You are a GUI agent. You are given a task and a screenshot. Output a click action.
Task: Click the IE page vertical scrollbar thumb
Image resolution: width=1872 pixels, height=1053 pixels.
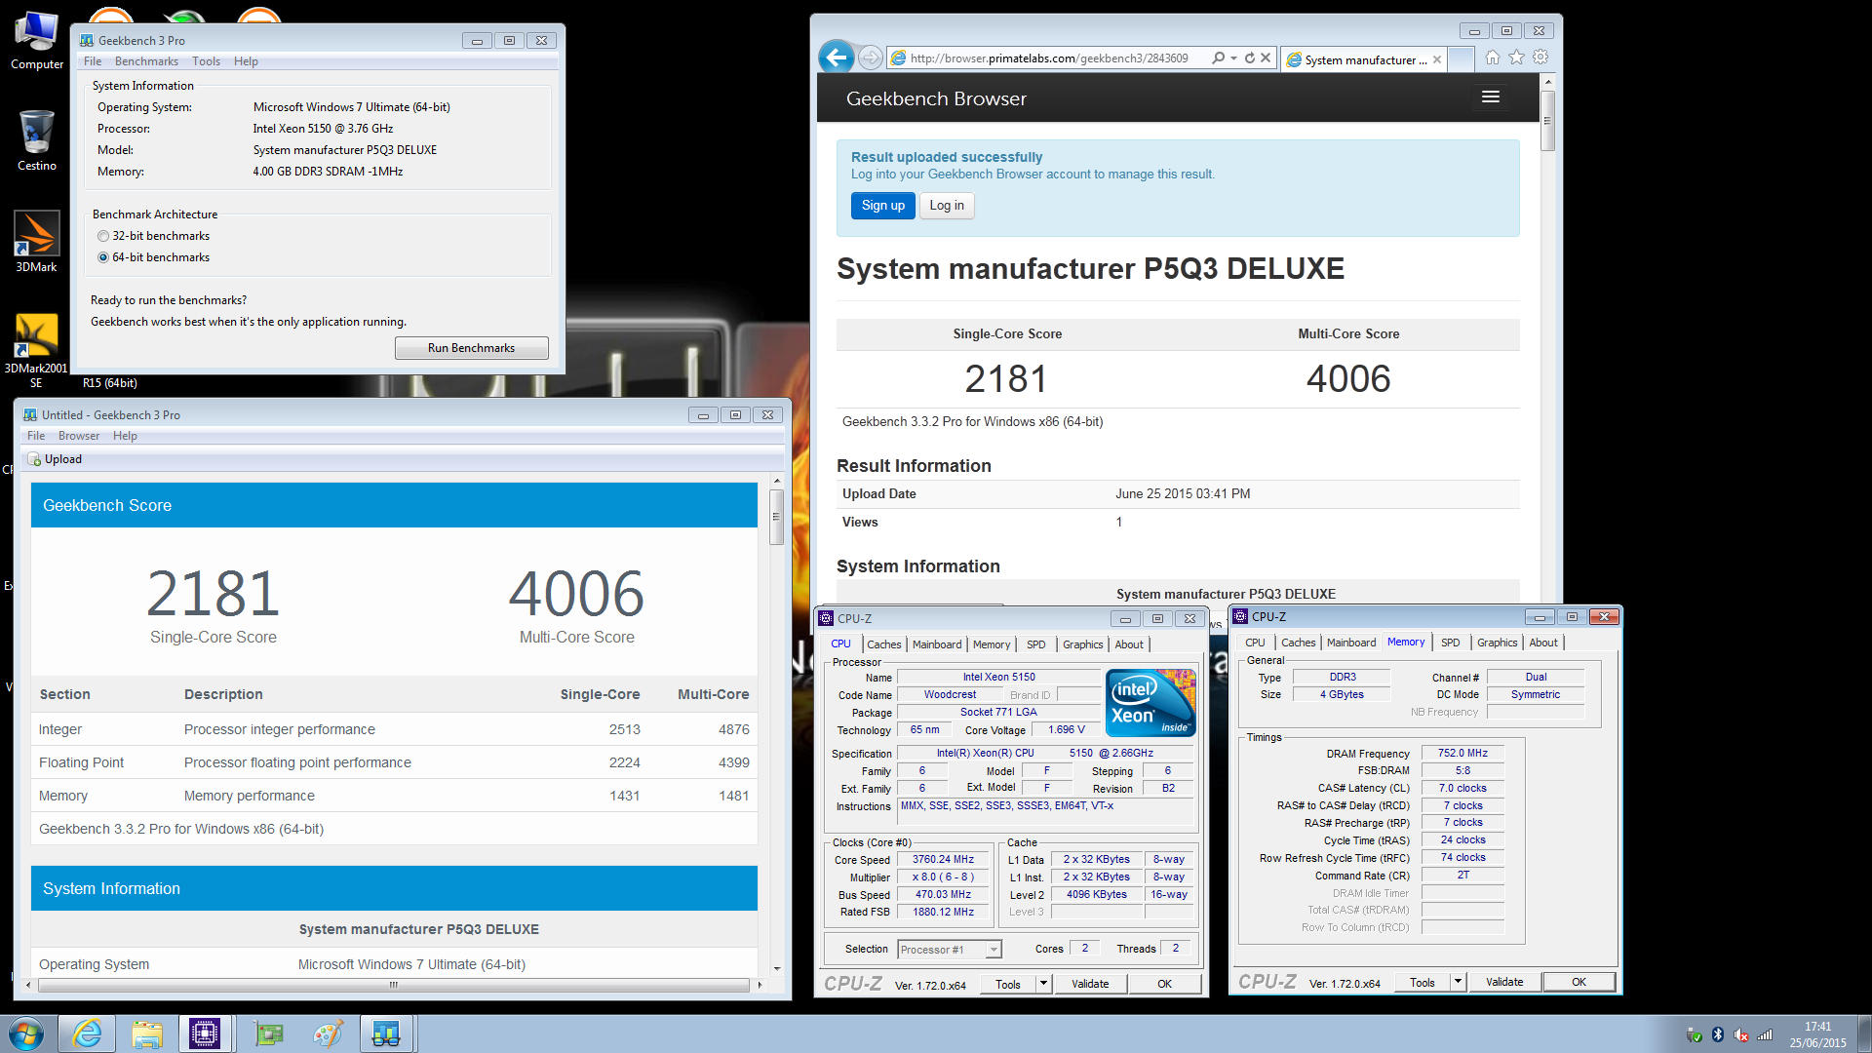(x=1547, y=121)
